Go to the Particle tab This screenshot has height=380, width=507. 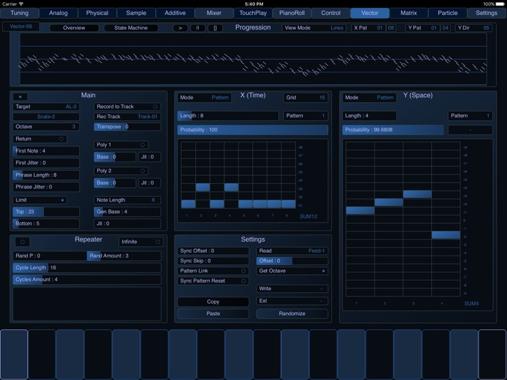[x=448, y=13]
